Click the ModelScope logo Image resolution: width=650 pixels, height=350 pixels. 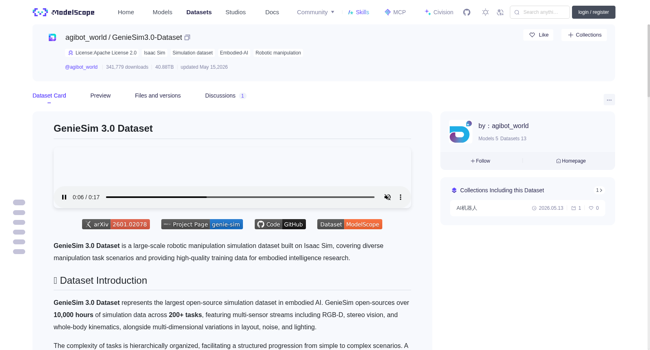pyautogui.click(x=63, y=12)
